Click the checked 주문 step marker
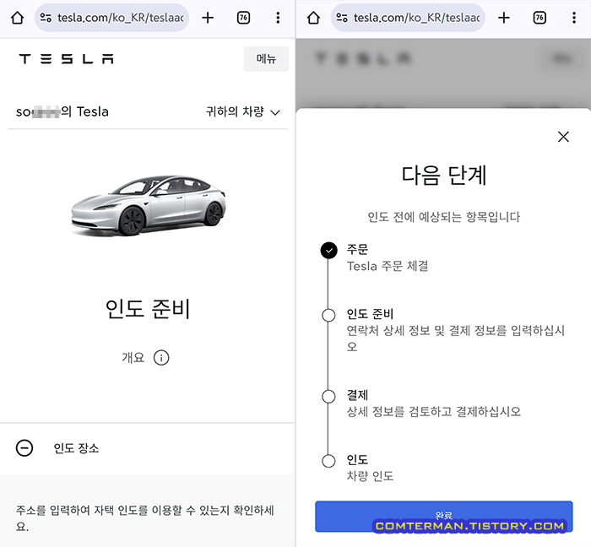The image size is (591, 547). click(329, 250)
